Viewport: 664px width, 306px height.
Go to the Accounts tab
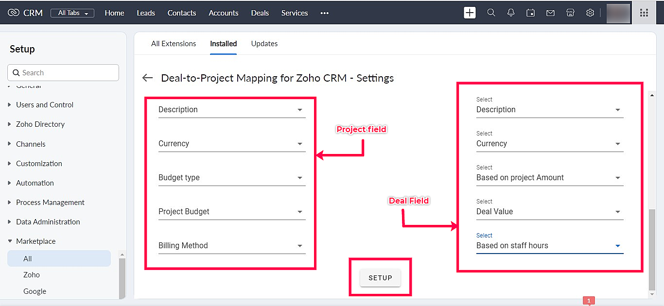coord(224,13)
